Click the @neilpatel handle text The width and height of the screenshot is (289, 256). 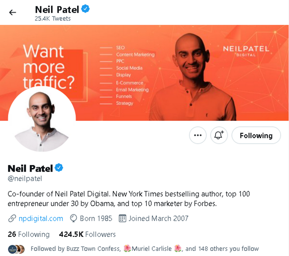(x=25, y=179)
